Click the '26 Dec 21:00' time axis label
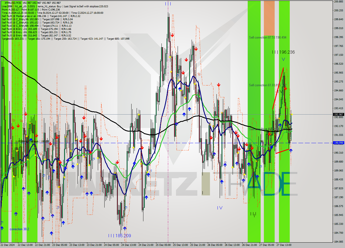The width and height of the screenshot is (345, 248). coord(249,245)
